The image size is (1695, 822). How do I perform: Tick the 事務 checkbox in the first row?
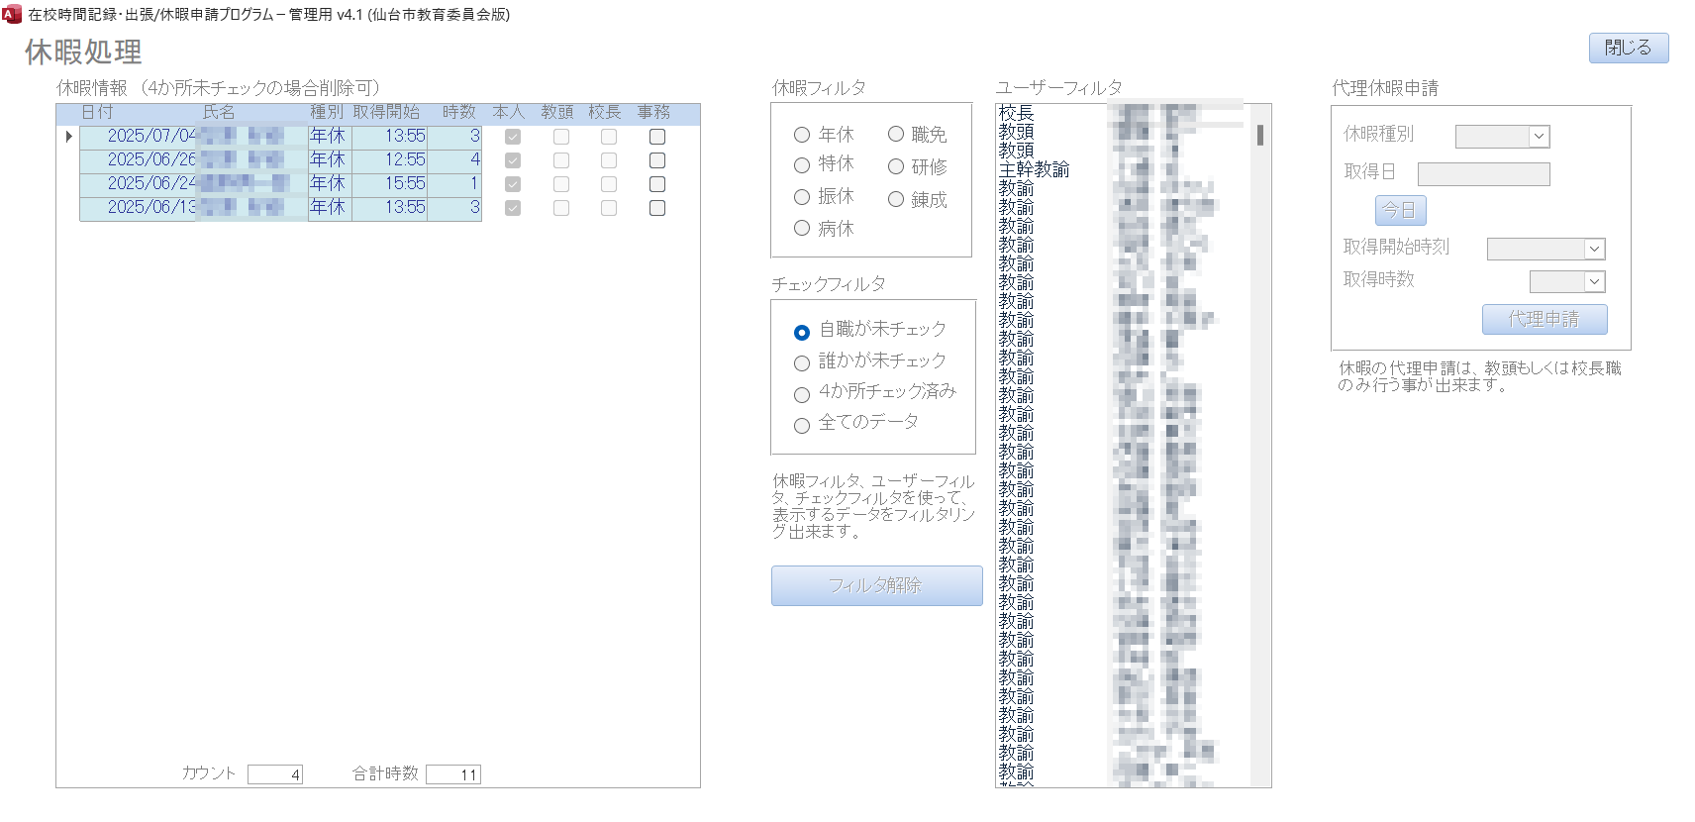[x=656, y=137]
